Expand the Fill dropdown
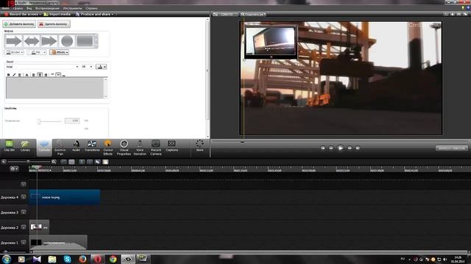The width and height of the screenshot is (471, 264). tap(36, 52)
